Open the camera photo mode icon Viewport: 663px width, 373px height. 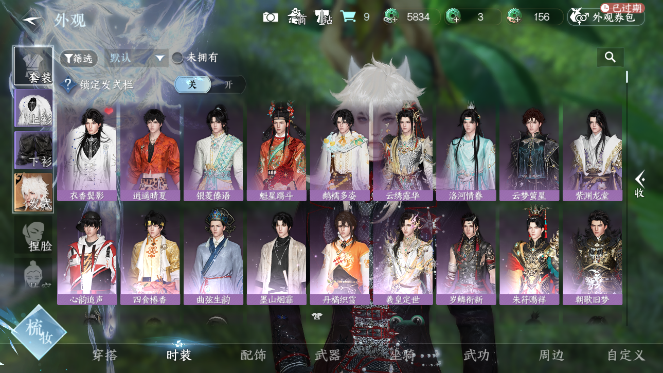click(271, 17)
